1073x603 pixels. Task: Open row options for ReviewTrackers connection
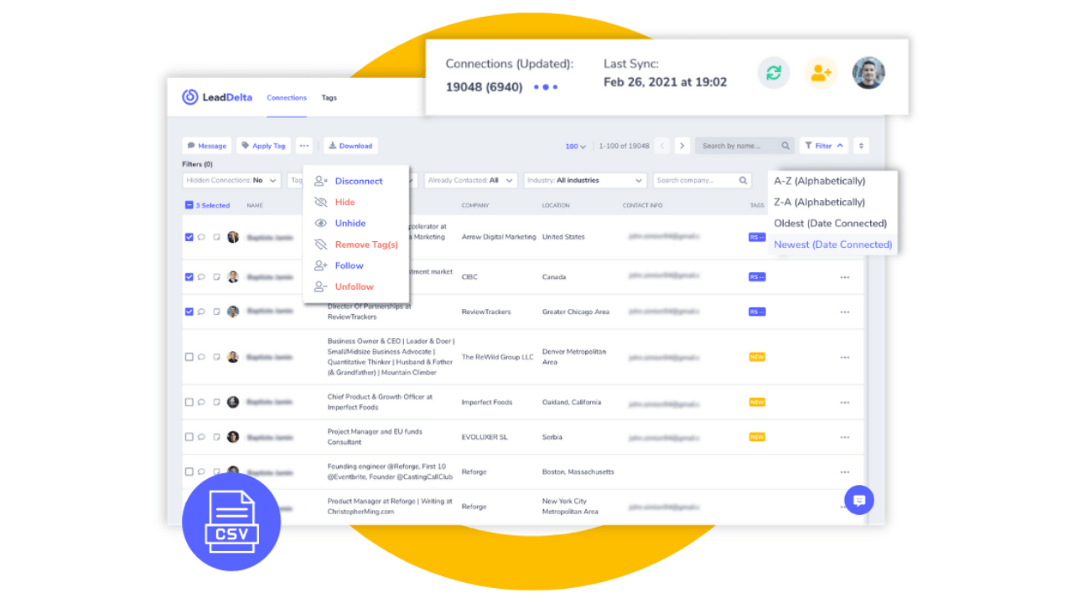[x=844, y=312]
